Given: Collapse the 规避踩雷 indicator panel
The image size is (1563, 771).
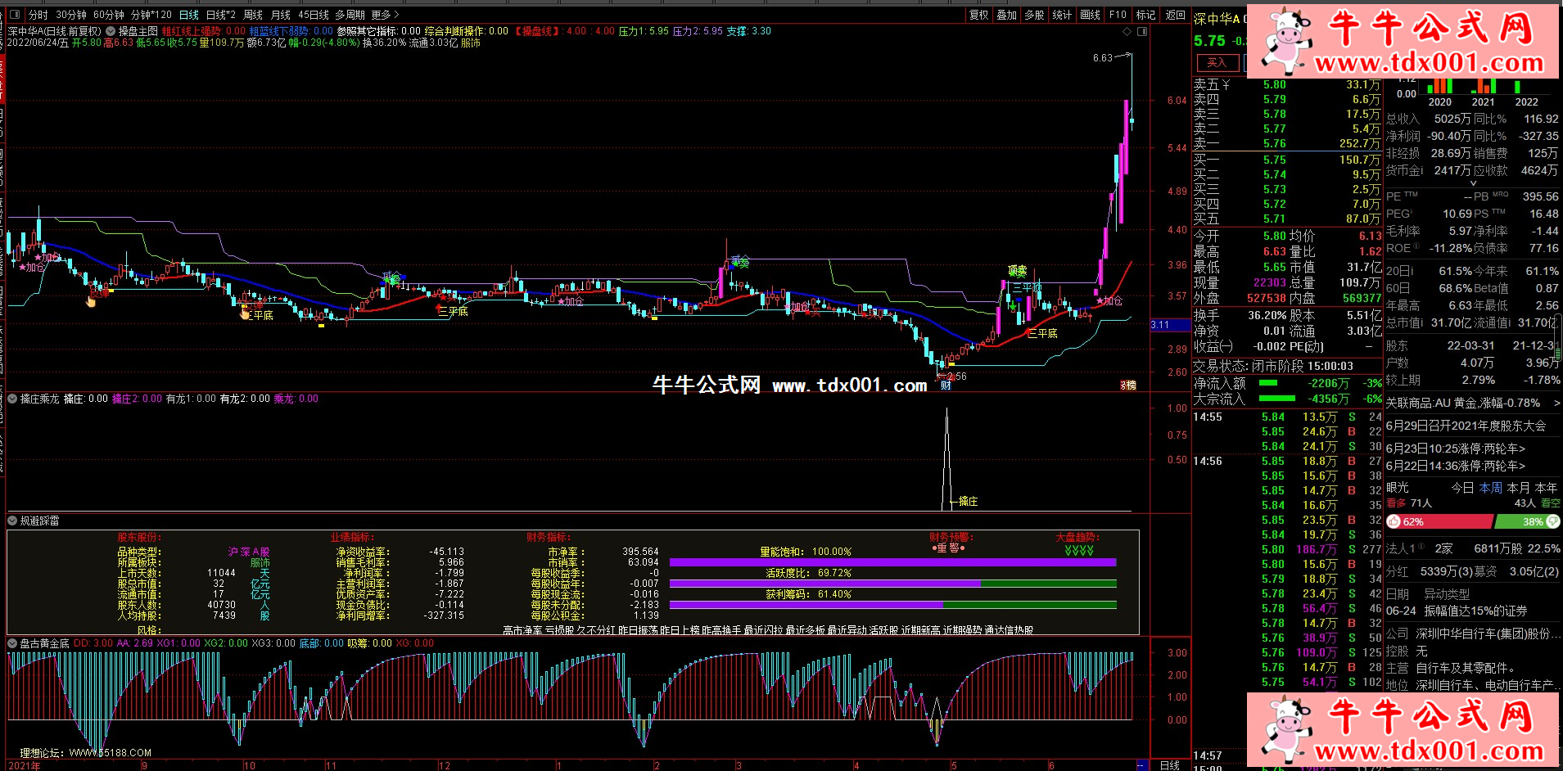Looking at the screenshot, I should pyautogui.click(x=12, y=521).
